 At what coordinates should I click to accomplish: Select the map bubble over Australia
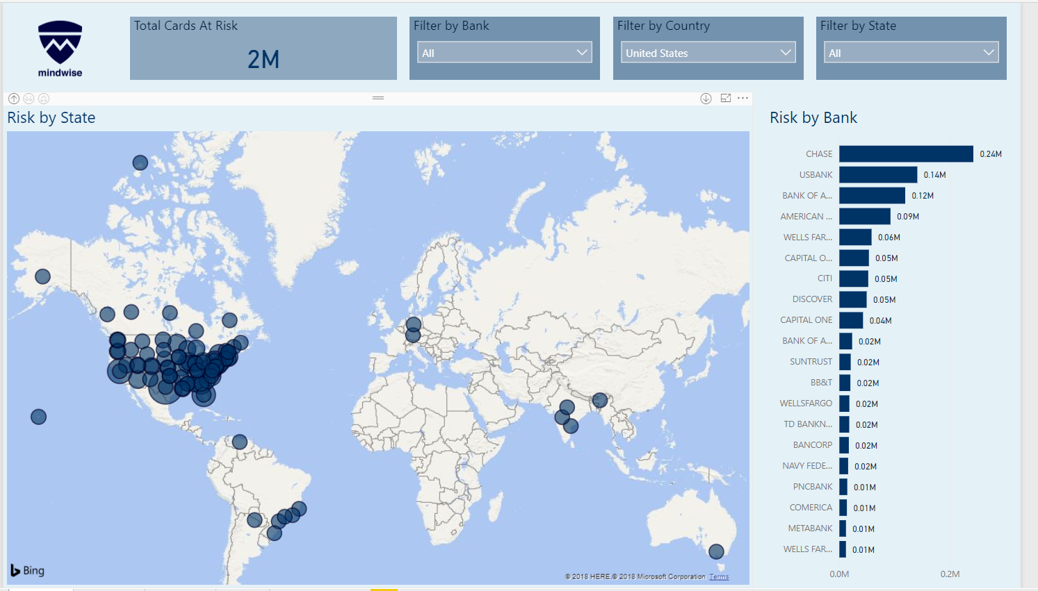716,552
